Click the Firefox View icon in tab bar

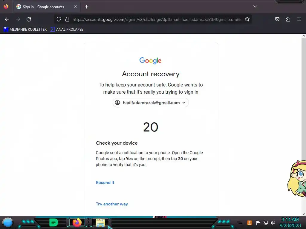(6, 7)
